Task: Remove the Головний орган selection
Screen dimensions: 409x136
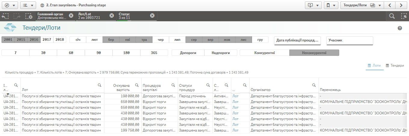Action: click(71, 16)
